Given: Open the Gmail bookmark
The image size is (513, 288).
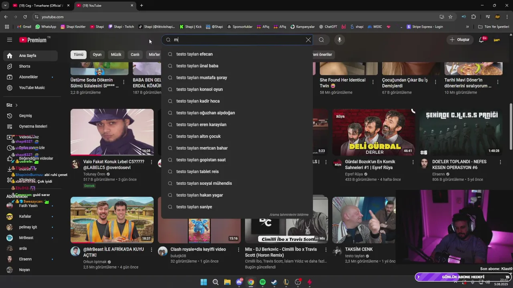Looking at the screenshot, I should click(x=24, y=27).
